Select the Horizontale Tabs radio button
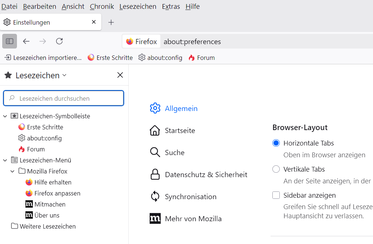This screenshot has width=373, height=244. (276, 143)
